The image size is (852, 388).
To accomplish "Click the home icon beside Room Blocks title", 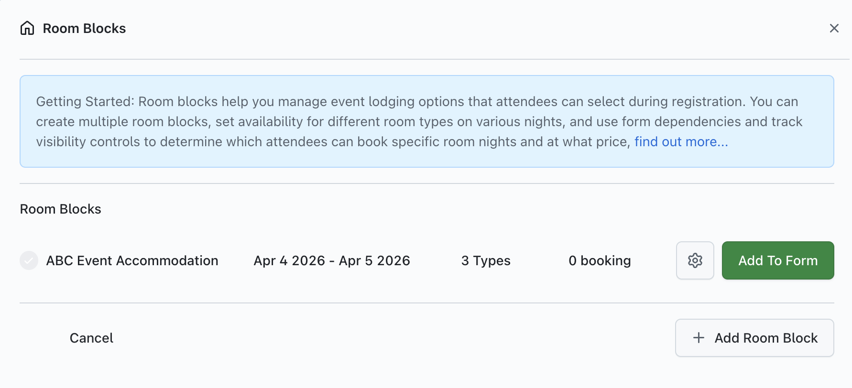I will (27, 28).
